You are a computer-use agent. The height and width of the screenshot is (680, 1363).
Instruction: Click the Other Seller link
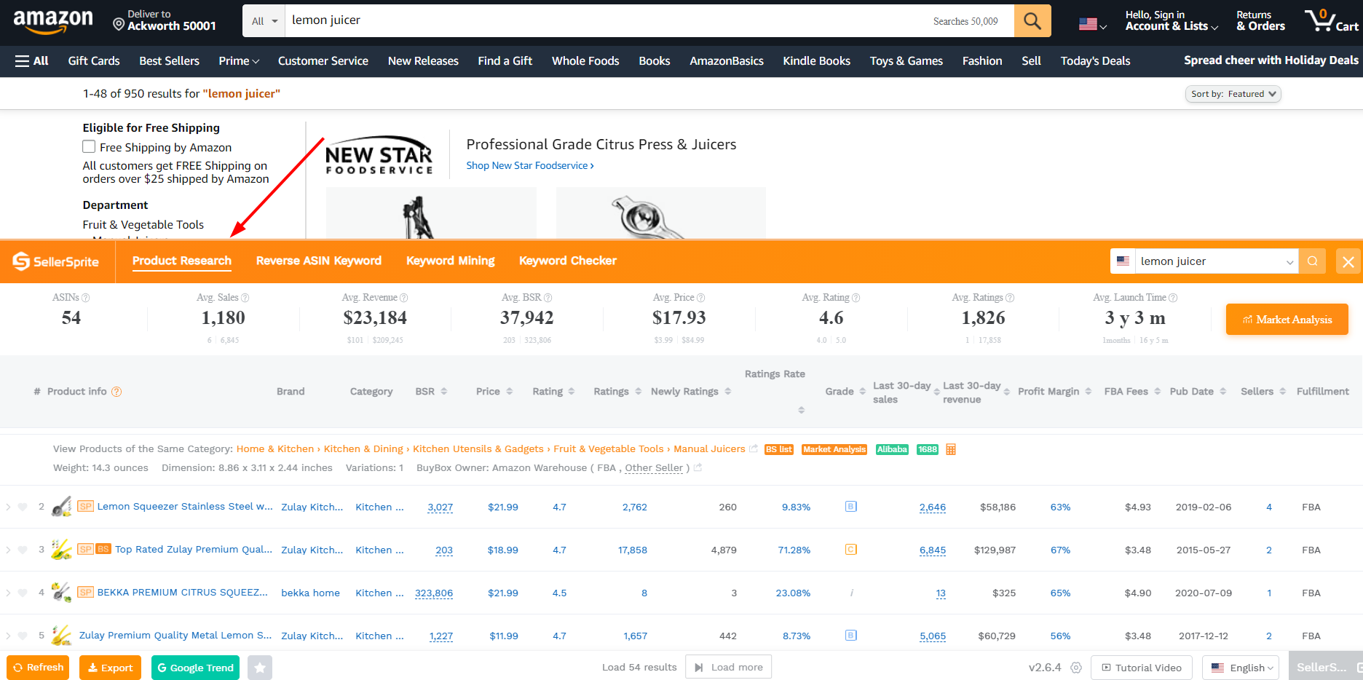(654, 468)
